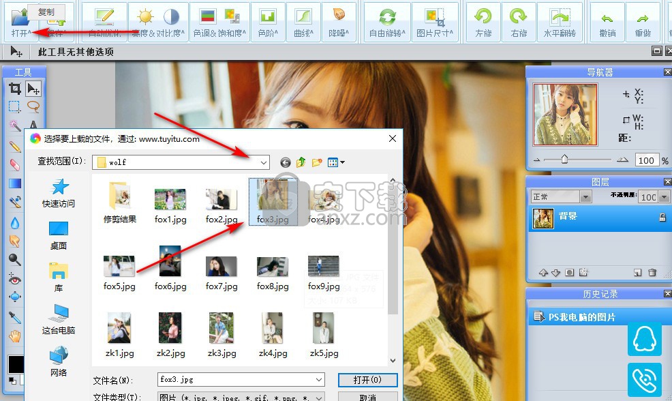Screen dimensions: 672x401
Task: Click the Red-eye removal tool
Action: 14,279
